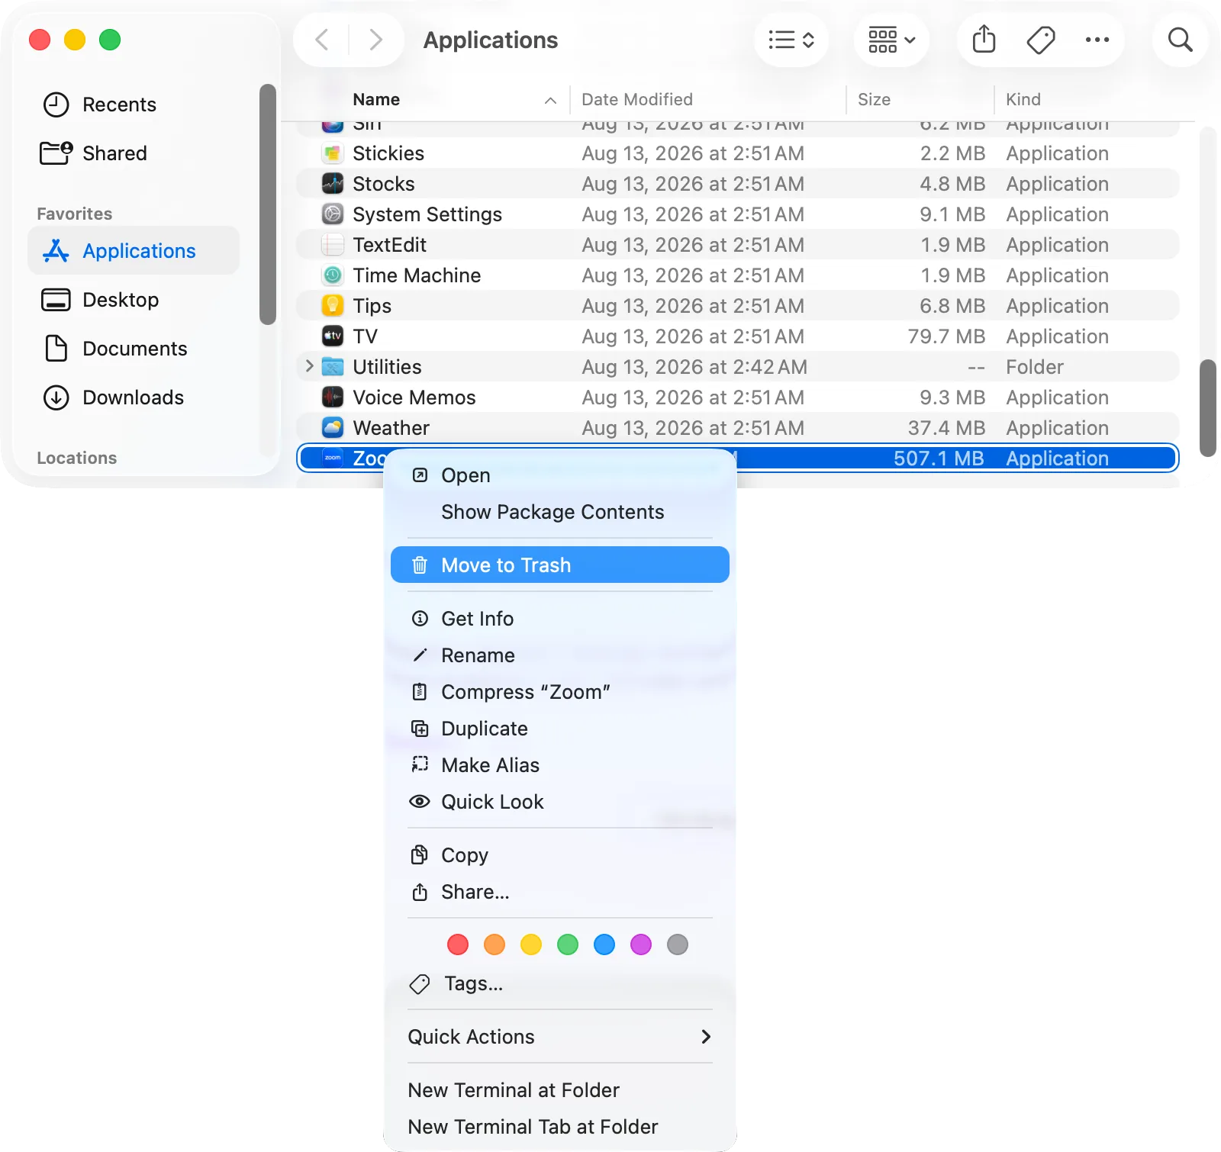Click the Share toolbar icon

click(984, 40)
